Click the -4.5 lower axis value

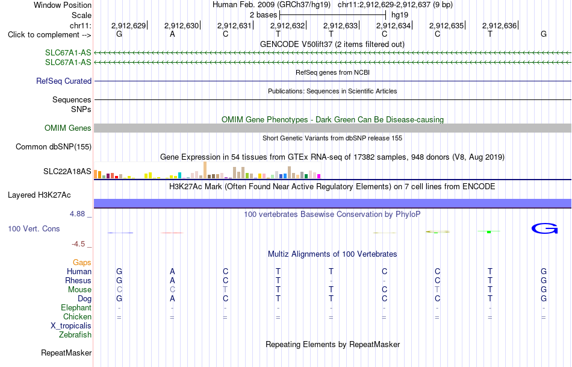tap(78, 244)
